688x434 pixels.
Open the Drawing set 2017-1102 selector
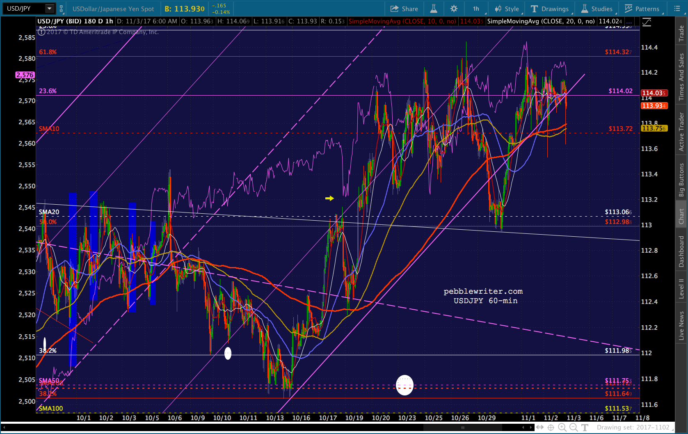click(633, 427)
